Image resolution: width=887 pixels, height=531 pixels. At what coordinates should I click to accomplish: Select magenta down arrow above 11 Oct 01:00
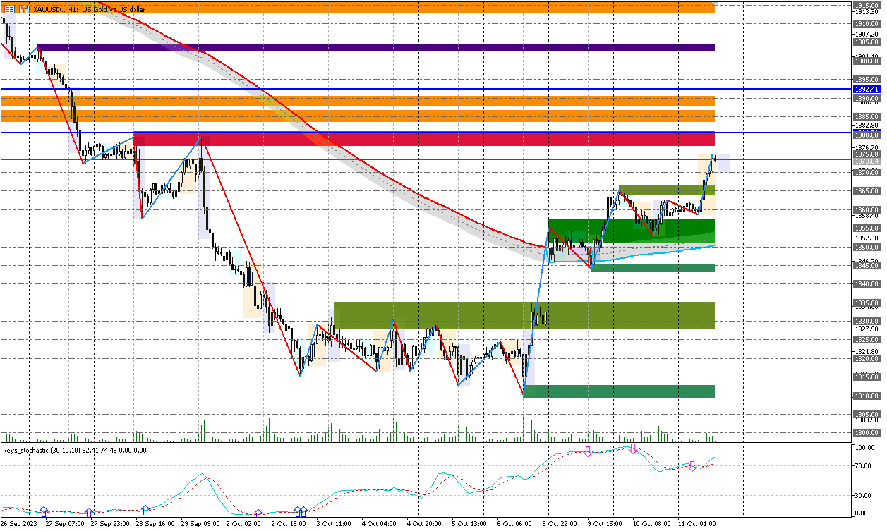692,465
